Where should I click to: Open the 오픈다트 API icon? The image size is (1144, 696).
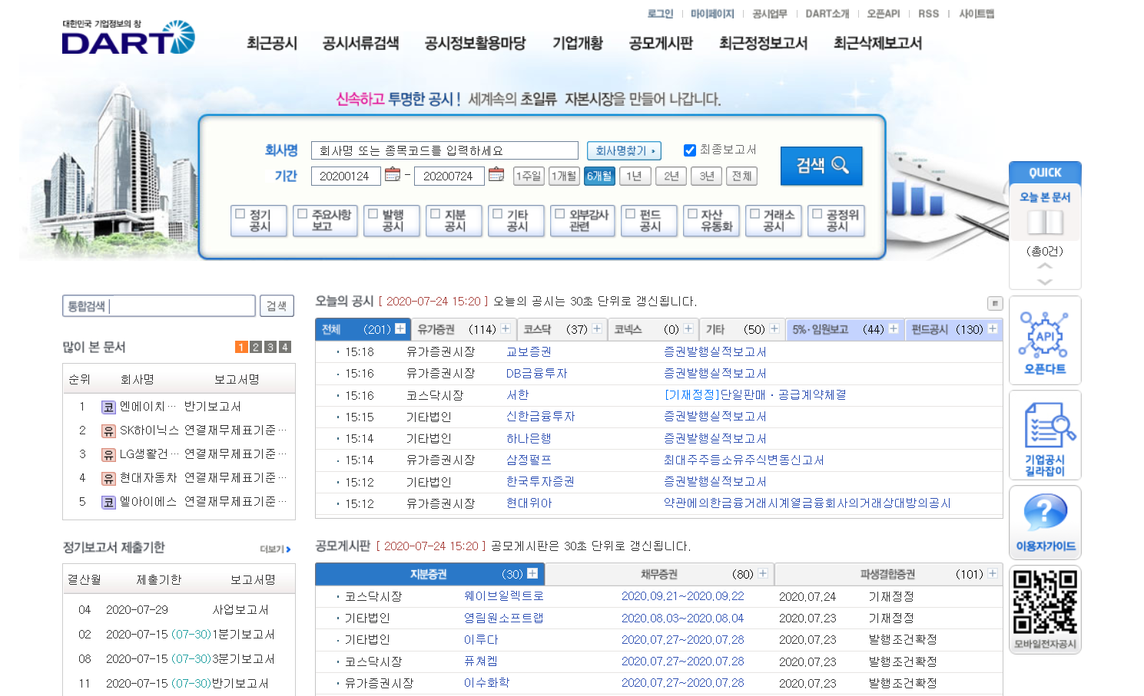1044,340
